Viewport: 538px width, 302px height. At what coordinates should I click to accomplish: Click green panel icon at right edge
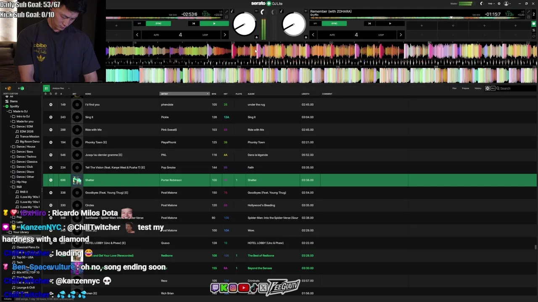click(534, 24)
